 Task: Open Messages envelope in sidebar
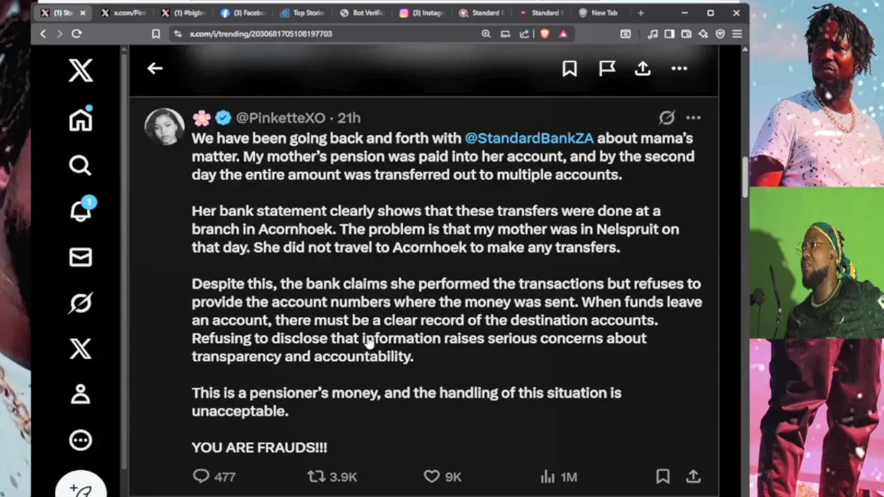81,257
